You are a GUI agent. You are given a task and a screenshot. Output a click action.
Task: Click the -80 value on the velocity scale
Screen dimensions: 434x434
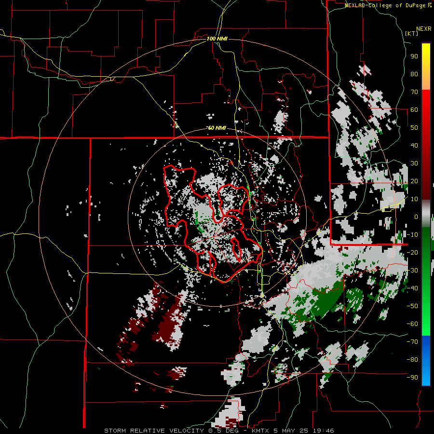click(412, 360)
